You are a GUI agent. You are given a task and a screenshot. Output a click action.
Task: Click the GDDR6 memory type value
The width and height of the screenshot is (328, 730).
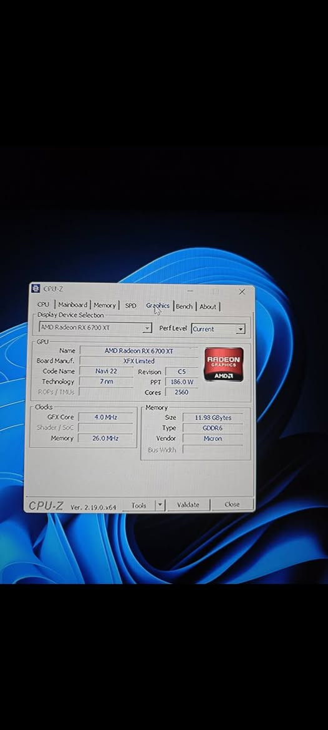coord(213,428)
